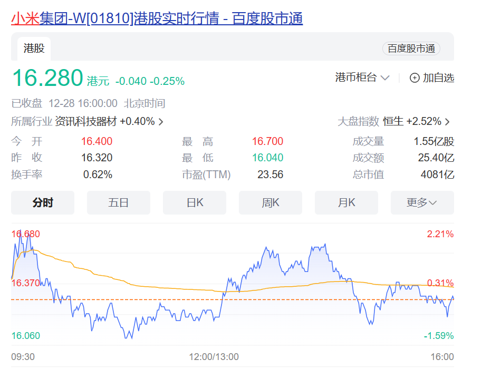Switch to the 日K chart tab
The height and width of the screenshot is (369, 482).
[x=195, y=202]
